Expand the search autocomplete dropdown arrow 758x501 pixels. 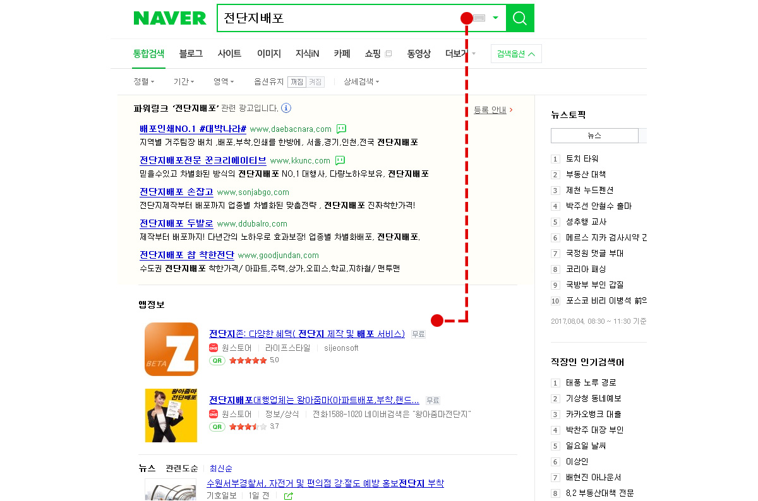click(x=495, y=18)
